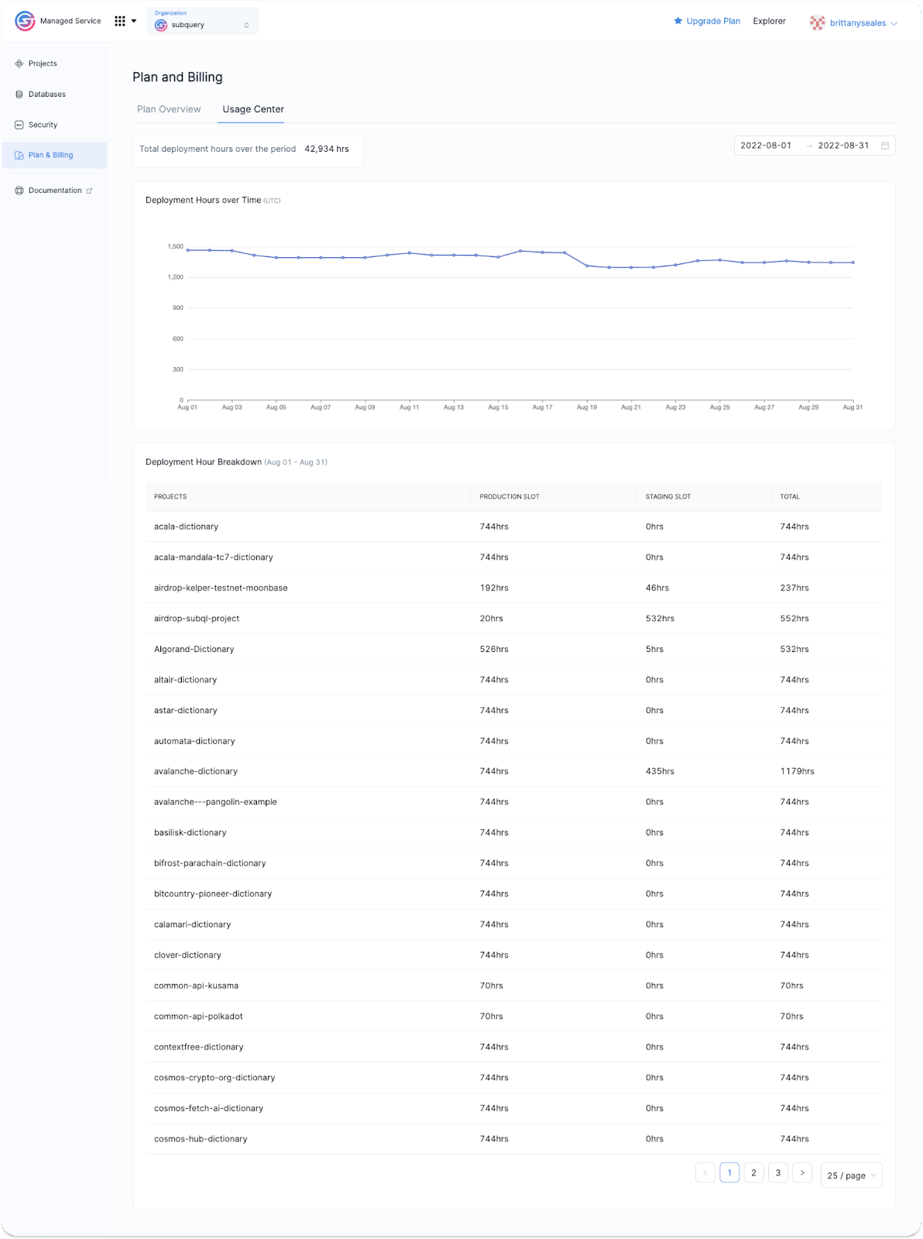Select the common-api-polkadot row
The width and height of the screenshot is (923, 1239).
(514, 1016)
